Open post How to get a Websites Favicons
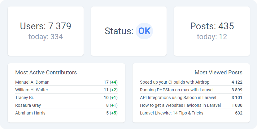257x129 pixels. [180, 105]
